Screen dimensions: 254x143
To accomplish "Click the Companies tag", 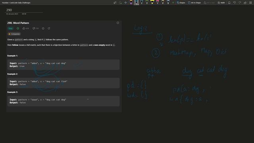I will 14,34.
